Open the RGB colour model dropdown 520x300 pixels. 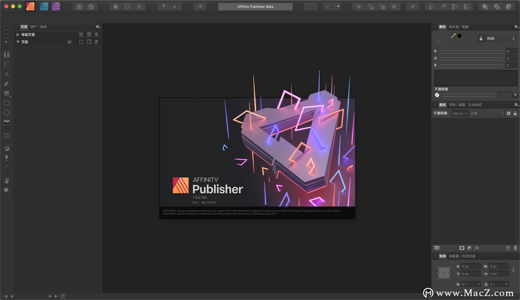tap(500, 38)
